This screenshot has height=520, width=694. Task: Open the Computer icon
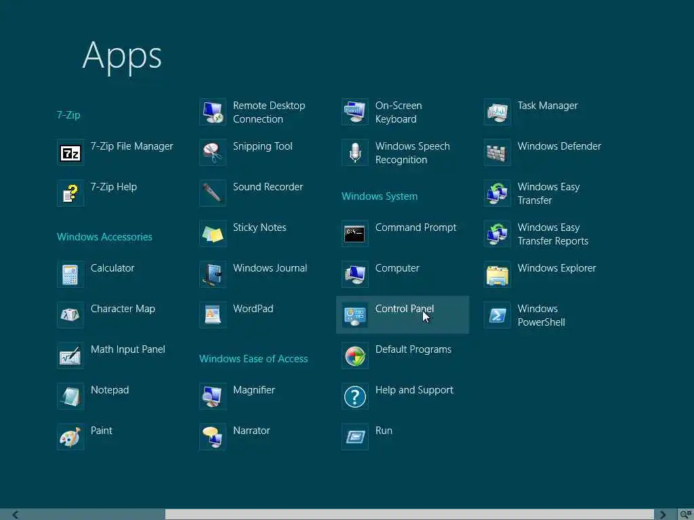pos(355,275)
